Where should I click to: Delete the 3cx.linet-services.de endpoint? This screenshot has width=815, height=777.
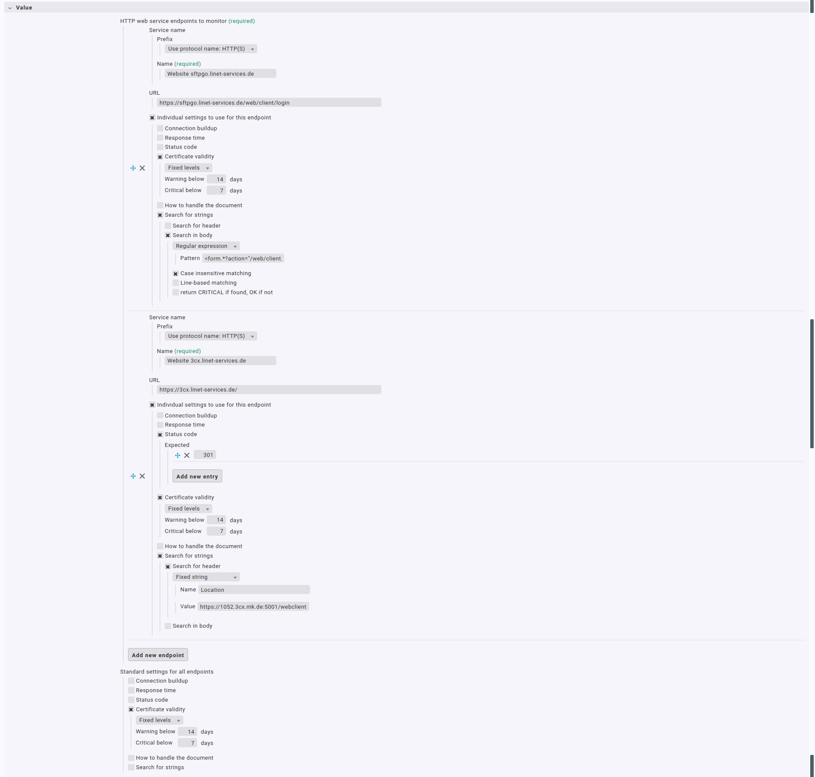pyautogui.click(x=143, y=476)
